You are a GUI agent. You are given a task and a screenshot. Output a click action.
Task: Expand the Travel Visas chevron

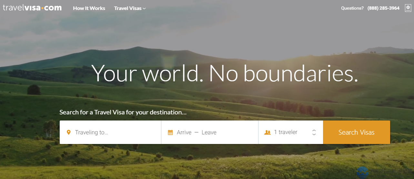tap(144, 9)
